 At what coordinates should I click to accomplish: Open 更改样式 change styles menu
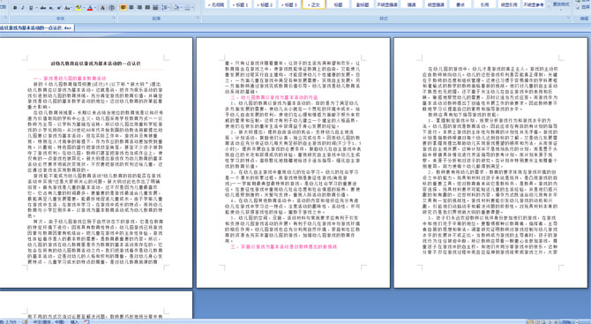[x=560, y=4]
